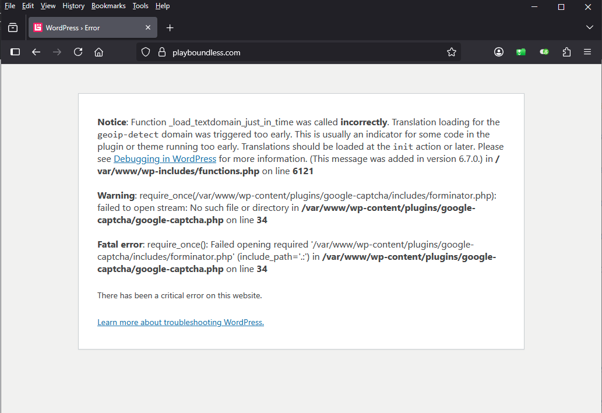Open the Home page button

[x=98, y=52]
